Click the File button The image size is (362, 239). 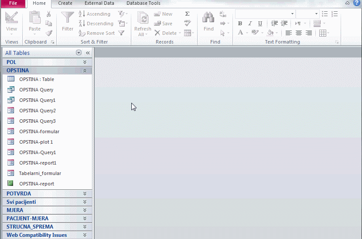[x=13, y=3]
